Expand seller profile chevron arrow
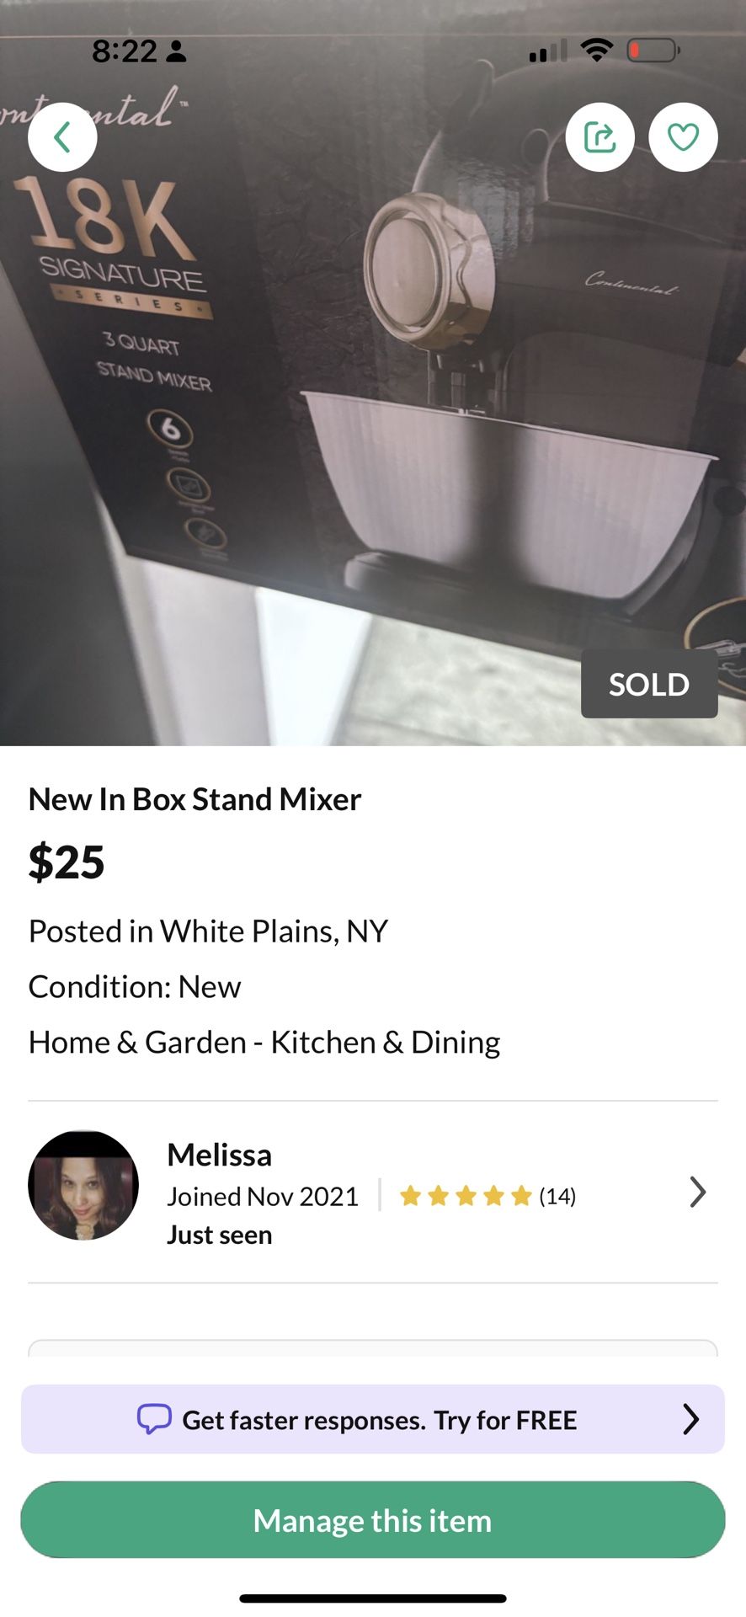The width and height of the screenshot is (746, 1617). pyautogui.click(x=697, y=1193)
